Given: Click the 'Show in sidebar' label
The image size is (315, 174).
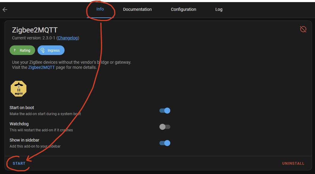Looking at the screenshot, I should [x=24, y=140].
